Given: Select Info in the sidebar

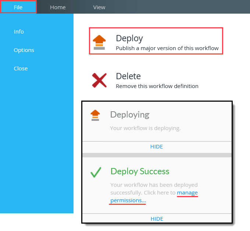Looking at the screenshot, I should coord(19,32).
